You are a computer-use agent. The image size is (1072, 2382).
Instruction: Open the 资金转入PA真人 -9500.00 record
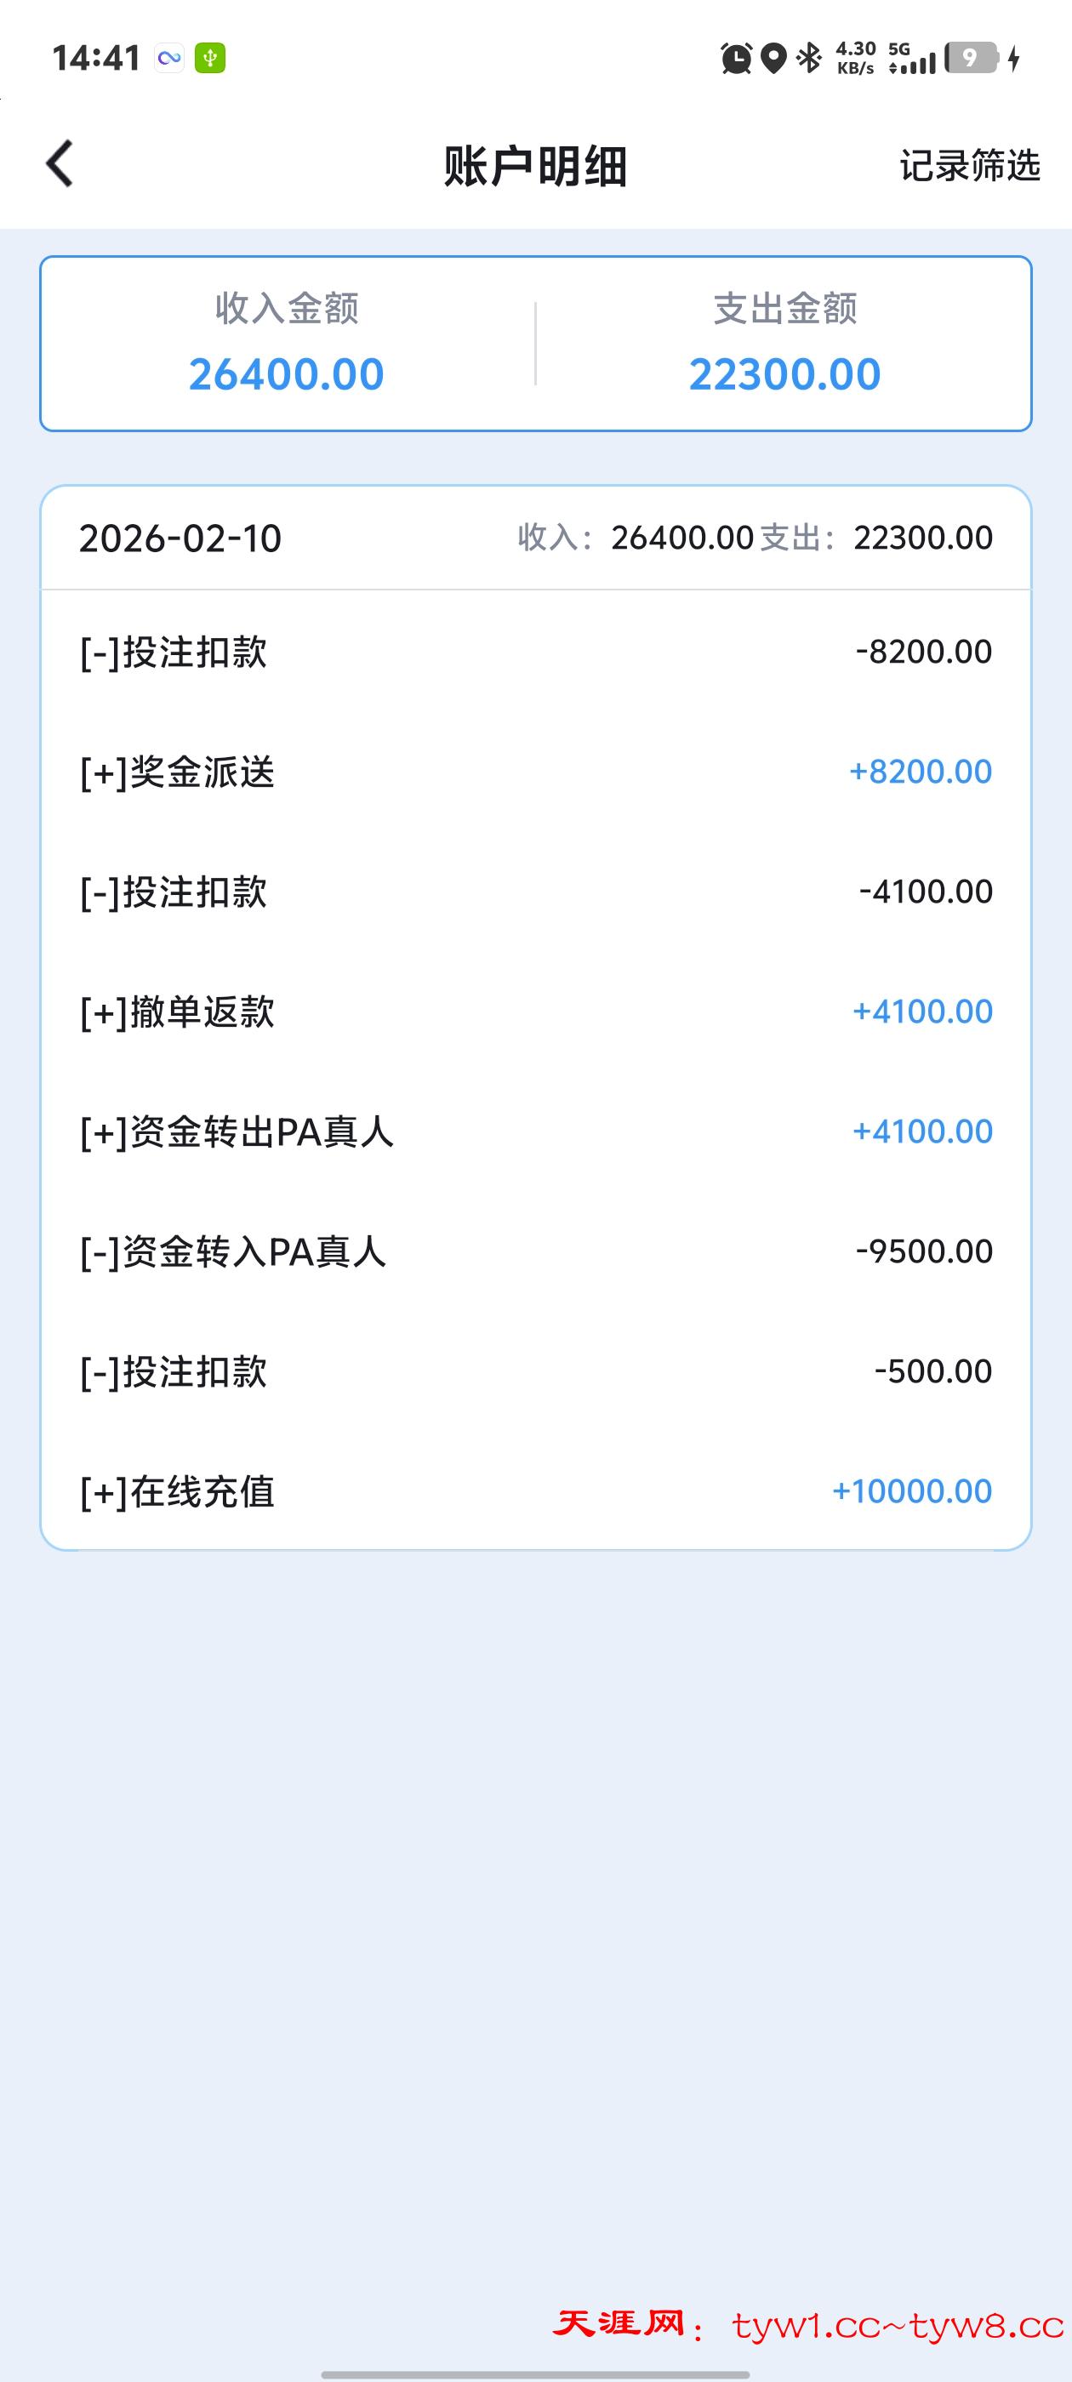(535, 1251)
